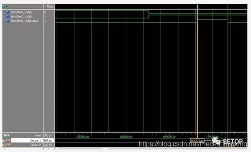
Task: Click the edit pencil icon for Cursor 1
Action: (x=6, y=140)
